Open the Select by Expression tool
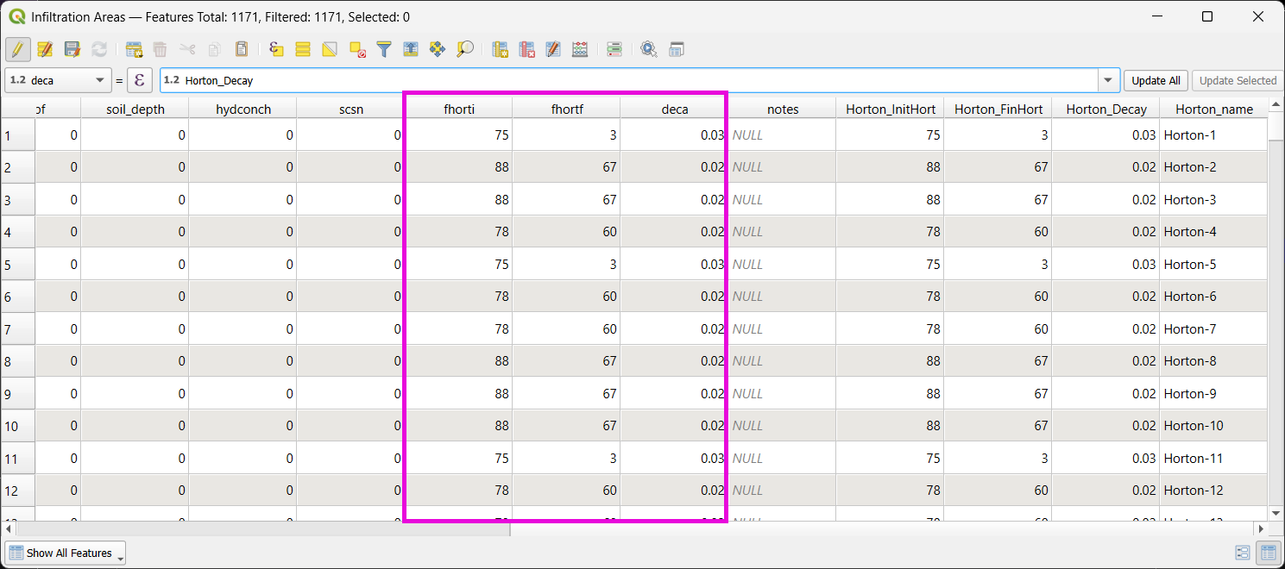This screenshot has width=1285, height=569. click(276, 49)
